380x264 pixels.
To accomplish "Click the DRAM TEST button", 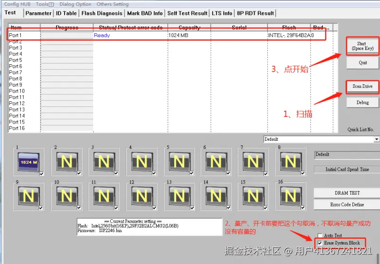I will [x=347, y=193].
